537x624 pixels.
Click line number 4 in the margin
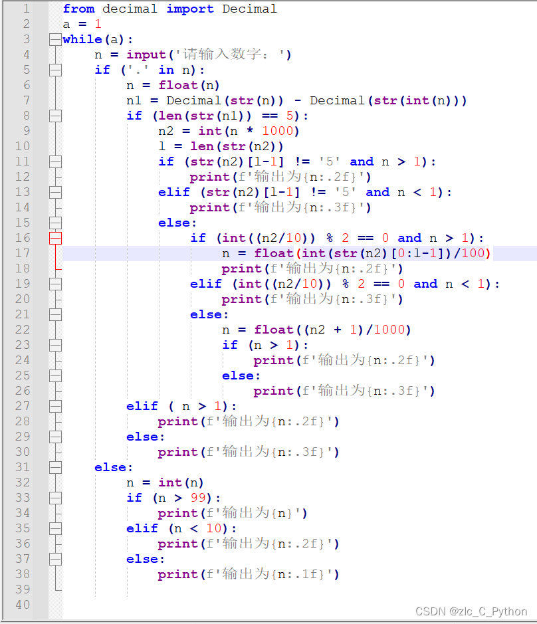[27, 54]
